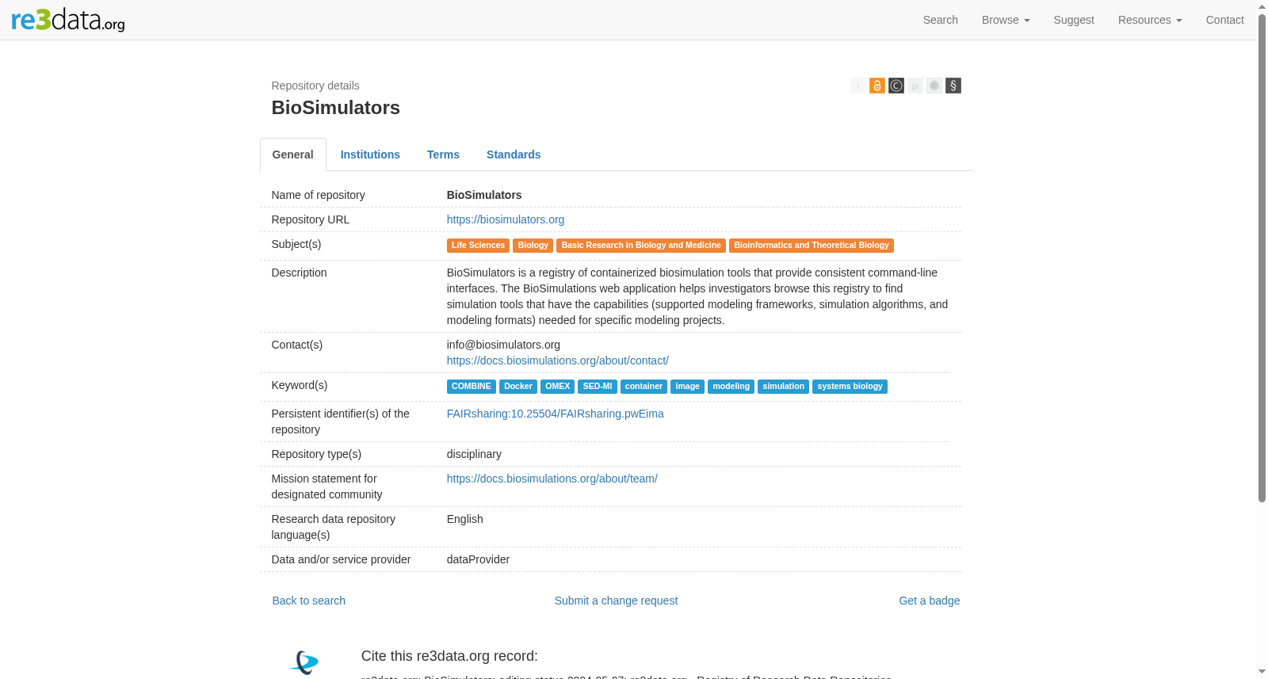Click the re3data.org logo
Image resolution: width=1268 pixels, height=679 pixels.
click(x=68, y=20)
